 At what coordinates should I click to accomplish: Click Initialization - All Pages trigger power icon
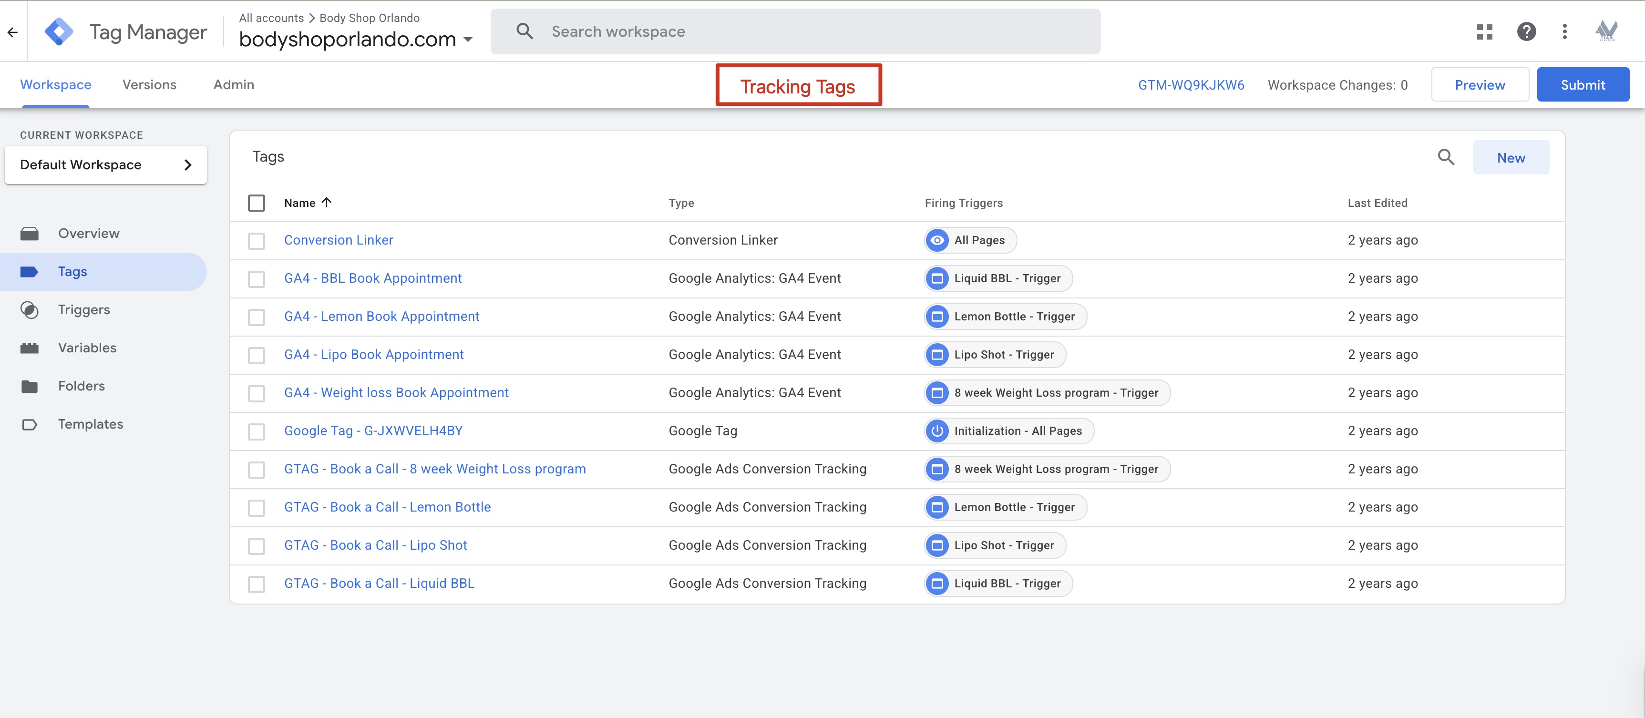(937, 431)
